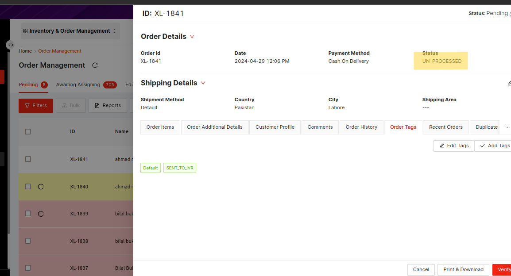
Task: Open the Inventory & Order Management dropdown
Action: 70,31
